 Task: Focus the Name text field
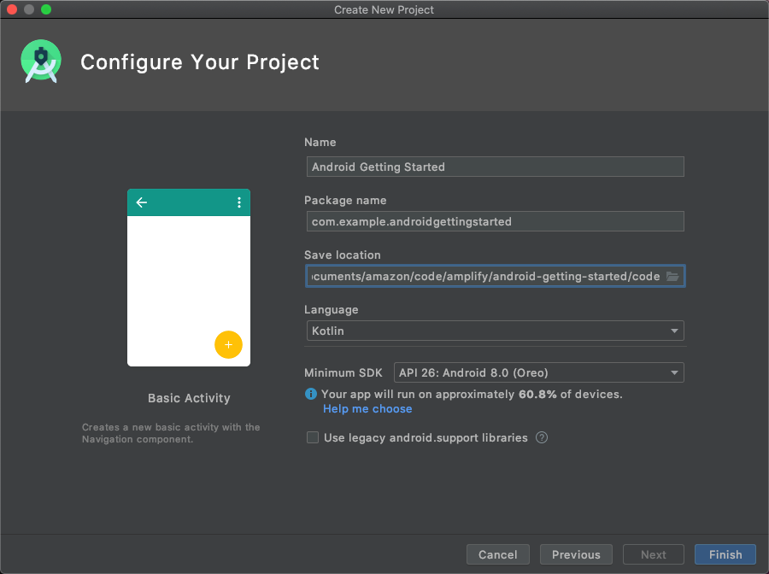pos(495,167)
